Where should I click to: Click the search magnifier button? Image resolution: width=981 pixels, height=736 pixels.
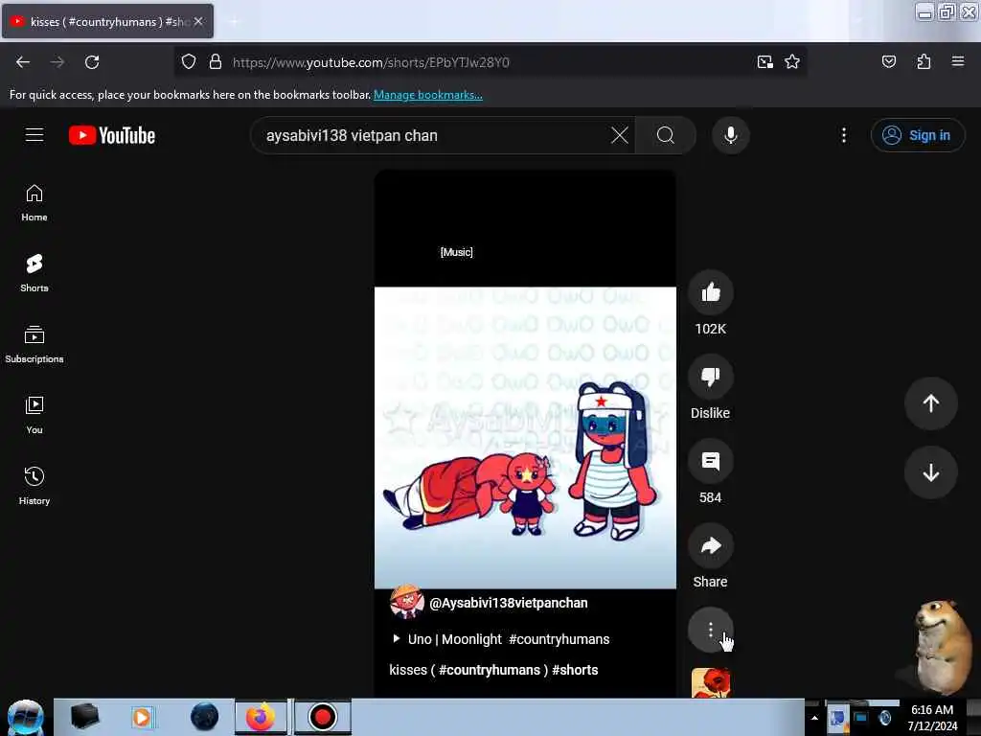[x=666, y=135]
